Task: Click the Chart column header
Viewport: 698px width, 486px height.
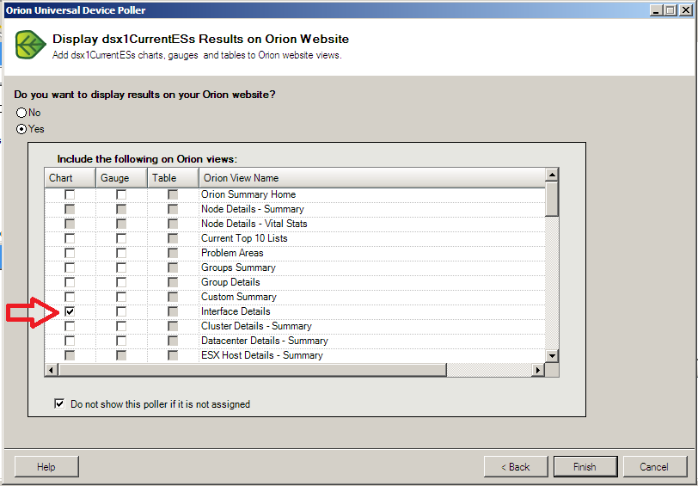Action: [x=70, y=178]
